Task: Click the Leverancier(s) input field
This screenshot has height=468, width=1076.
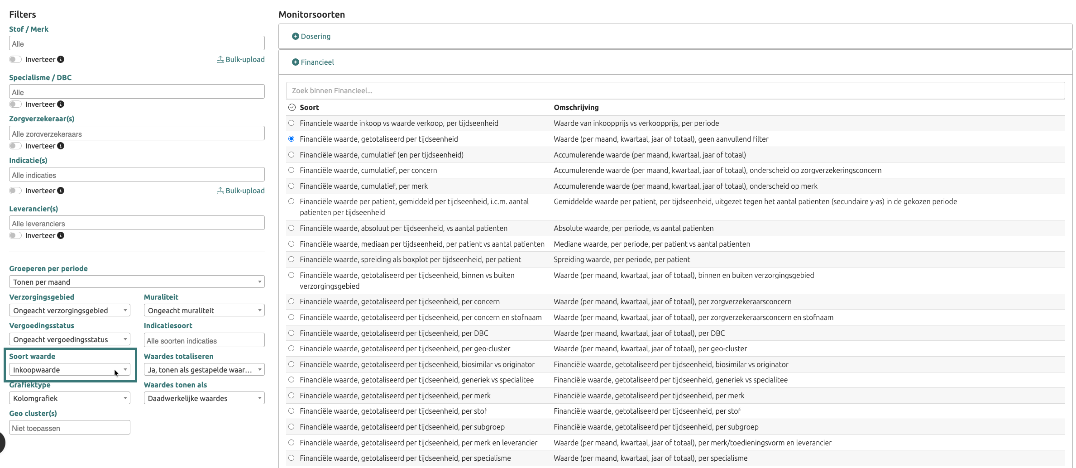Action: click(137, 223)
